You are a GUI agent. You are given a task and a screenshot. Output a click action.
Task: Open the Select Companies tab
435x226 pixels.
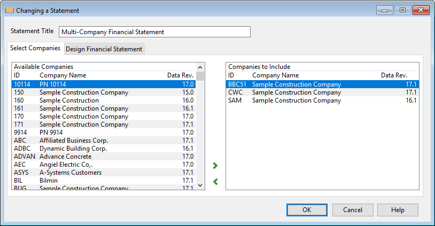35,48
